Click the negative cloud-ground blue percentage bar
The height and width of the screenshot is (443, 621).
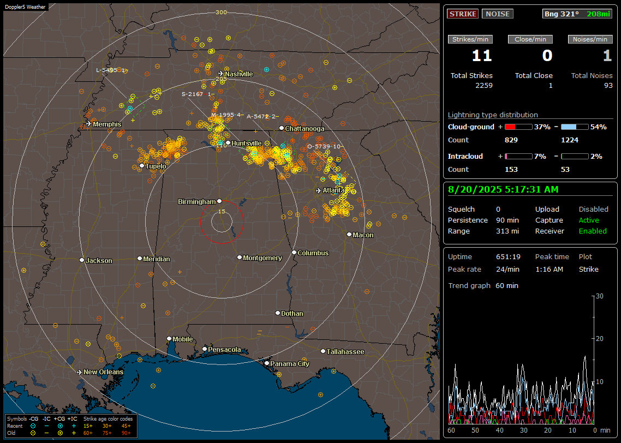click(575, 127)
